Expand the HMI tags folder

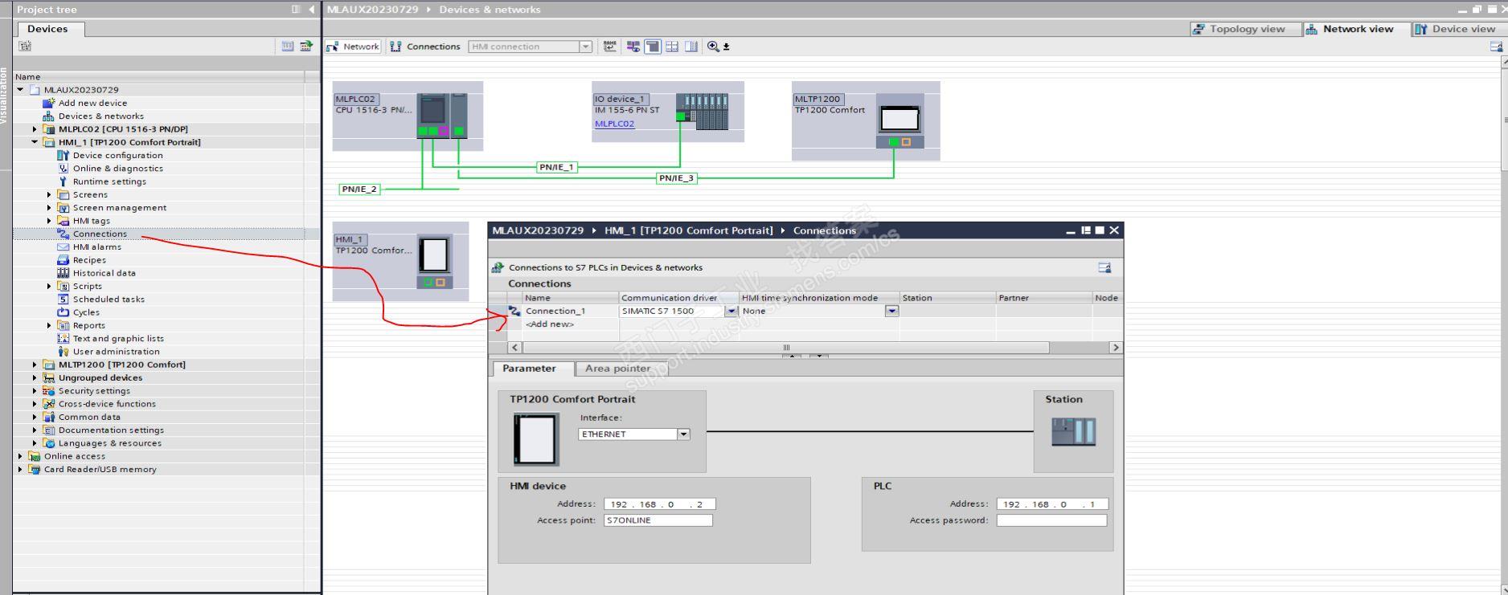point(49,221)
